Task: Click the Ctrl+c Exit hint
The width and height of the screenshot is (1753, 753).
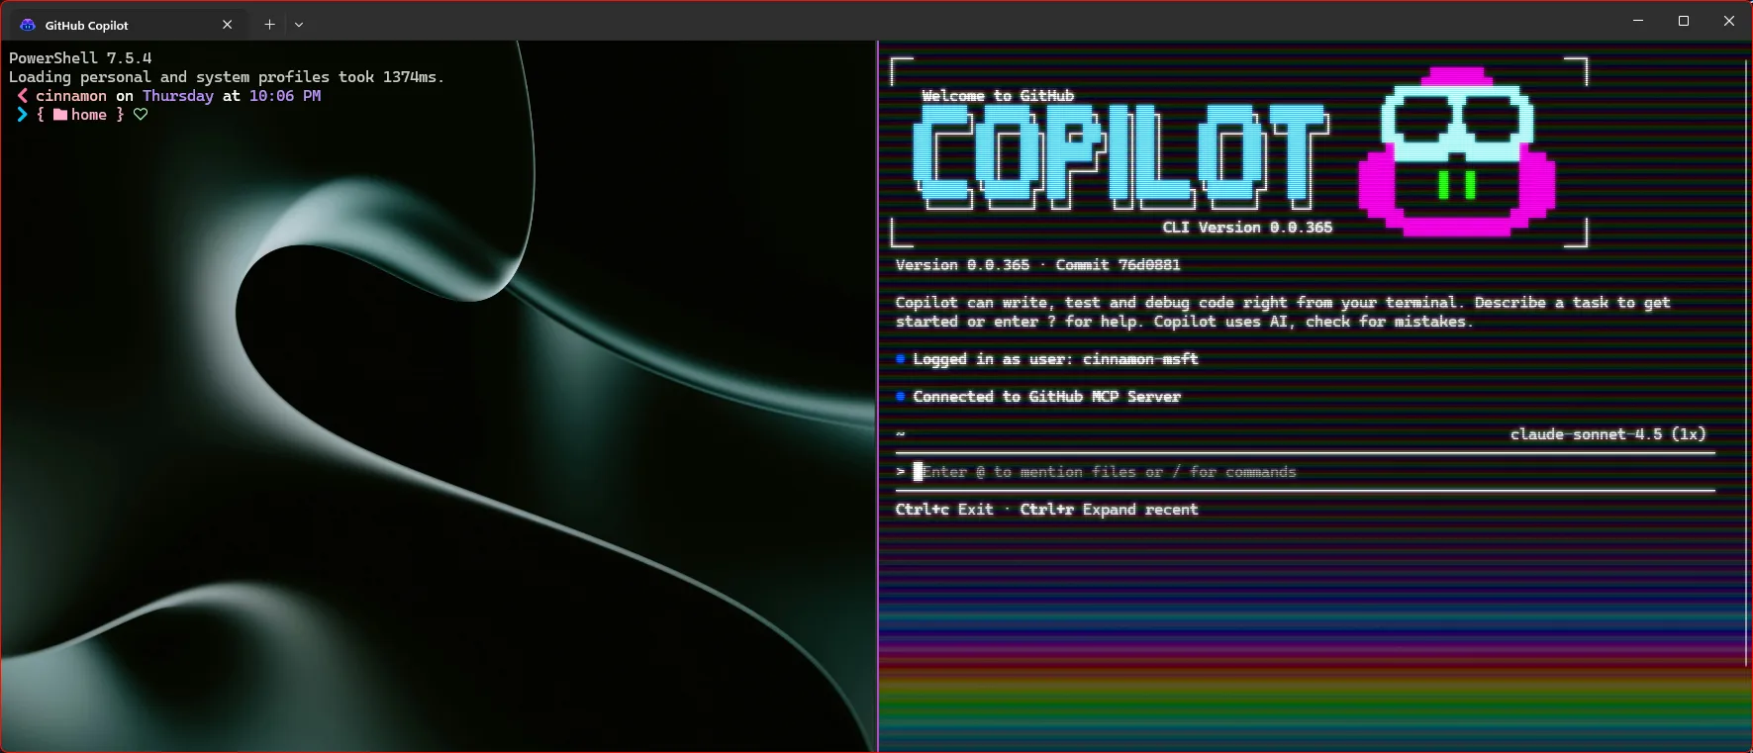Action: tap(943, 510)
